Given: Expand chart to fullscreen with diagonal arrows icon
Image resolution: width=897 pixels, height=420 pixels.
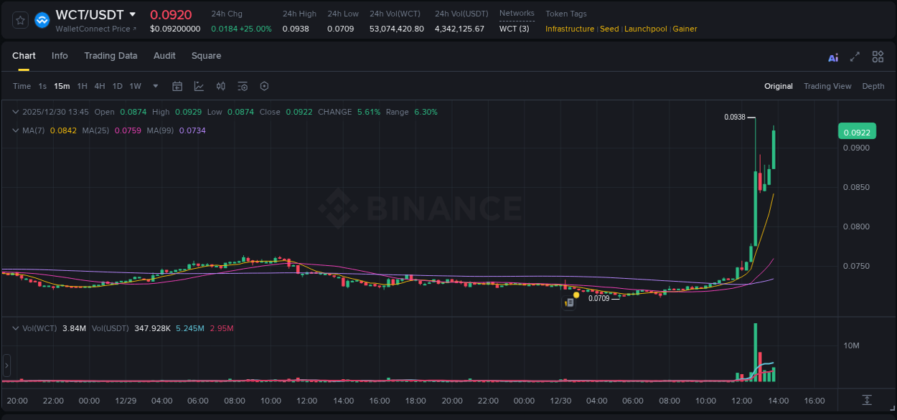Looking at the screenshot, I should (x=855, y=56).
